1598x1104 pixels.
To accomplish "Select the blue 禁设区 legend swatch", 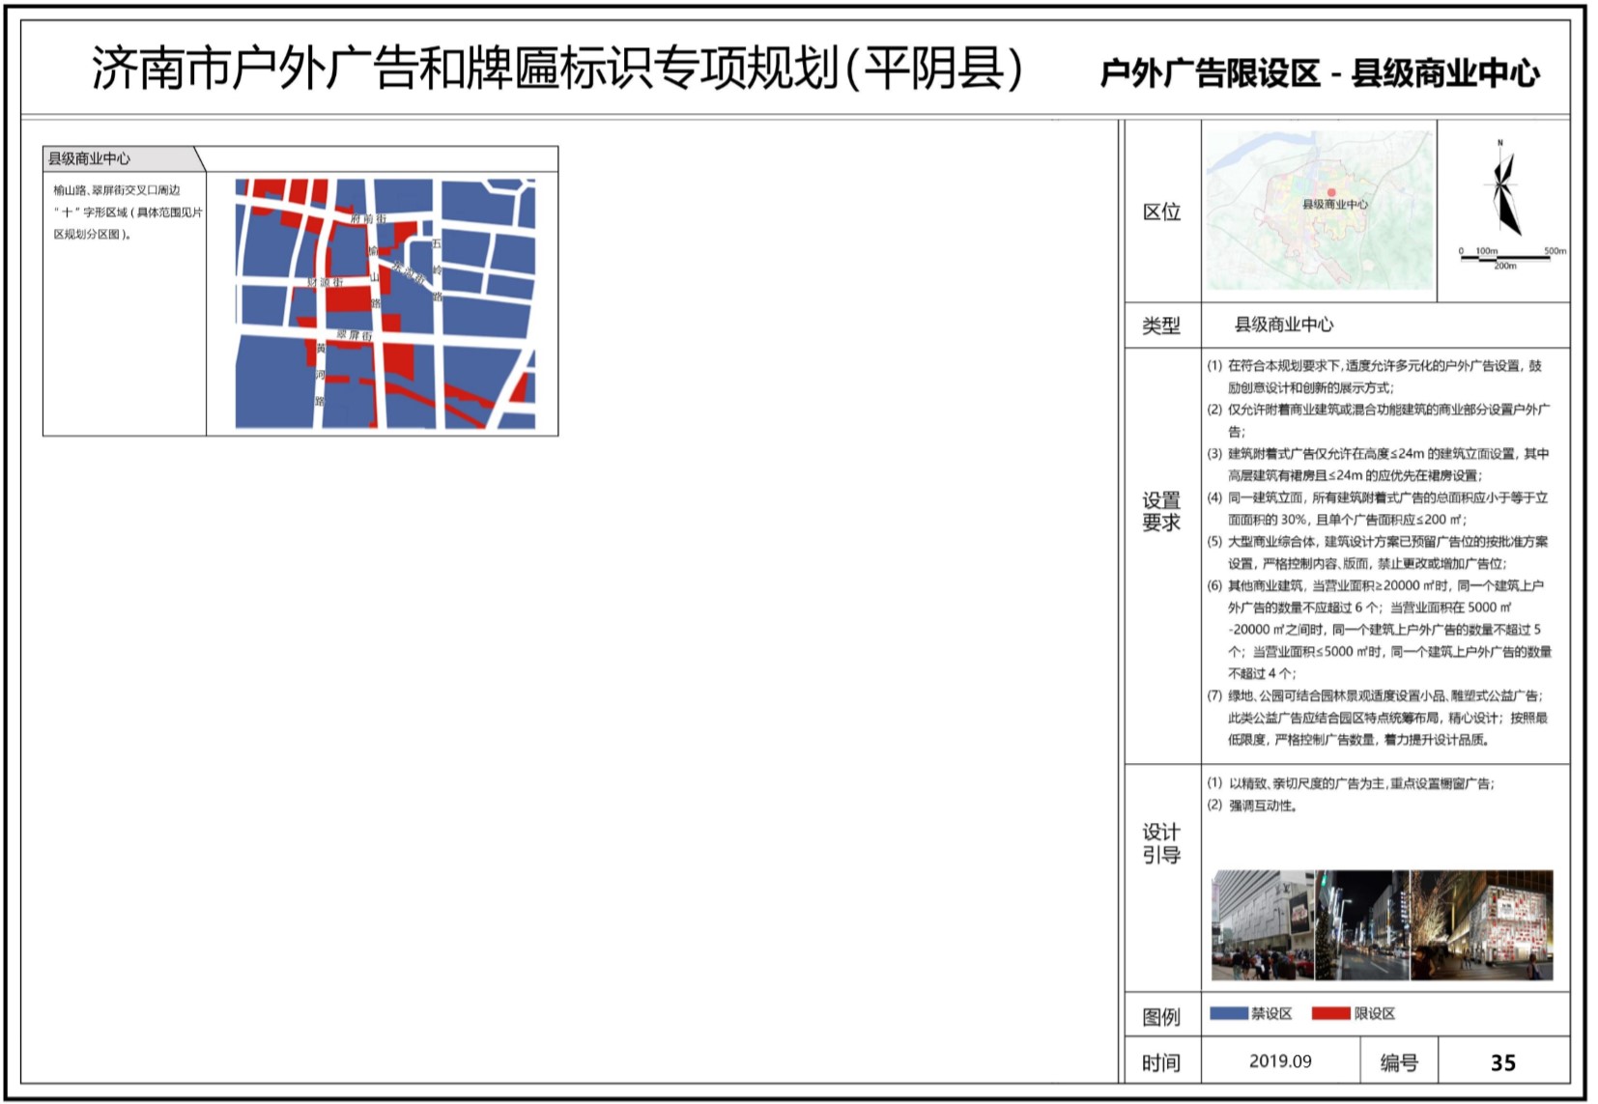I will (x=1229, y=1013).
